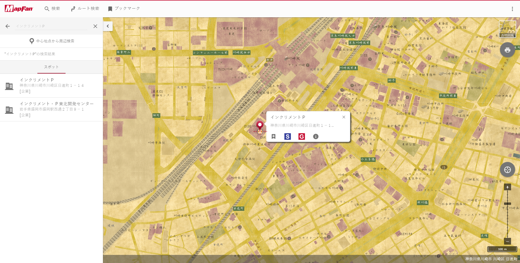Open ルート検索 route search
Image resolution: width=520 pixels, height=263 pixels.
[85, 9]
